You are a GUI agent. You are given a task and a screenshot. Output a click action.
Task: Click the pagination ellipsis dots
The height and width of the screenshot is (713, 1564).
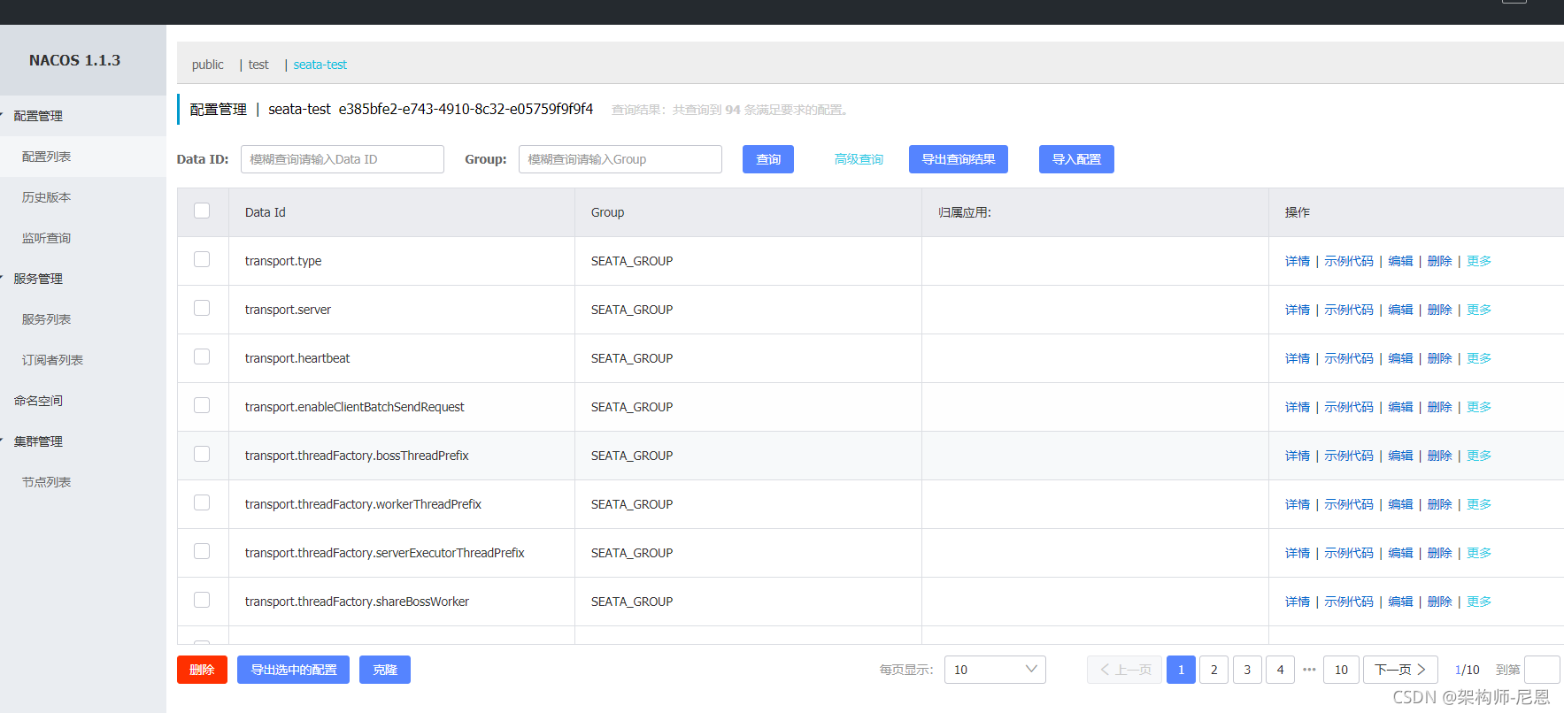point(1309,670)
